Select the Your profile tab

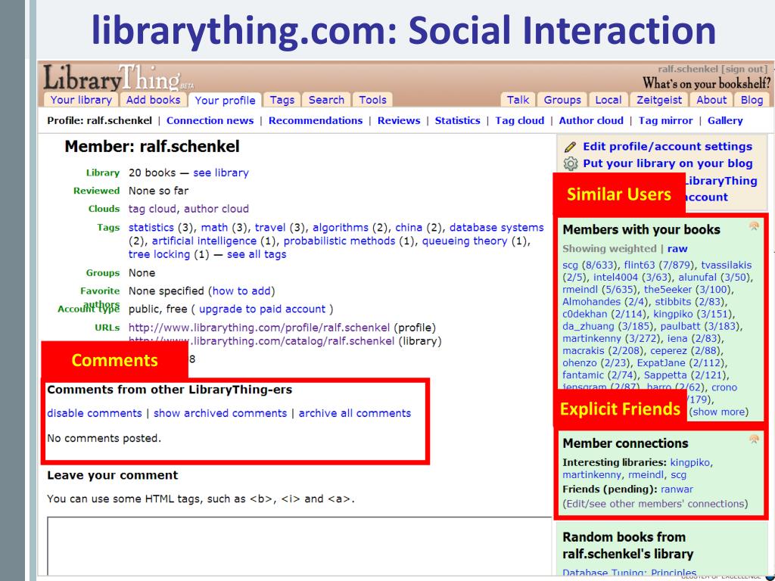tap(225, 101)
